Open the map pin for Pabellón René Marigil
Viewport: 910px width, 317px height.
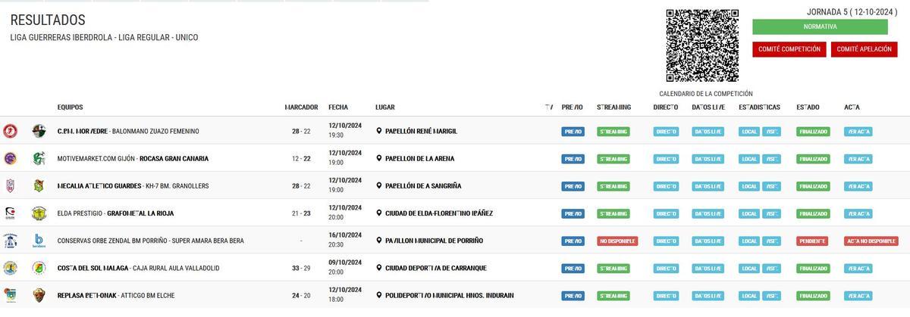click(x=379, y=131)
